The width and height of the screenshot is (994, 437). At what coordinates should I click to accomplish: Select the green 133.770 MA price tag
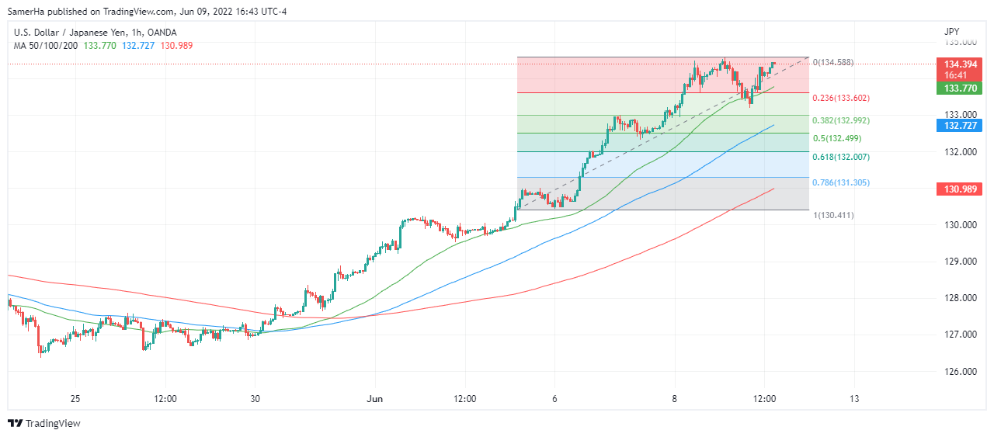(960, 88)
